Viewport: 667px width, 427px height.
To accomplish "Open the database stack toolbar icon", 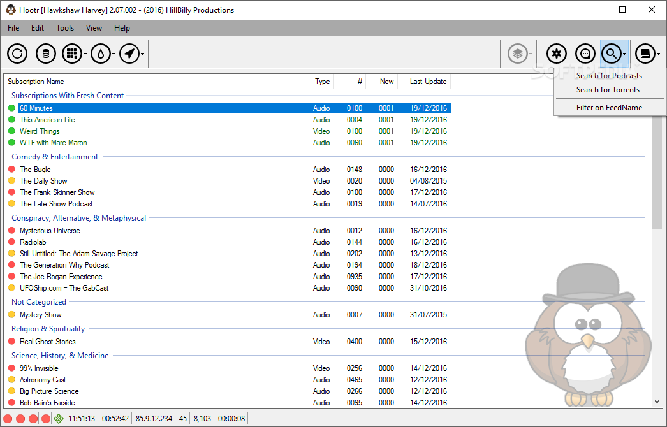I will point(45,54).
